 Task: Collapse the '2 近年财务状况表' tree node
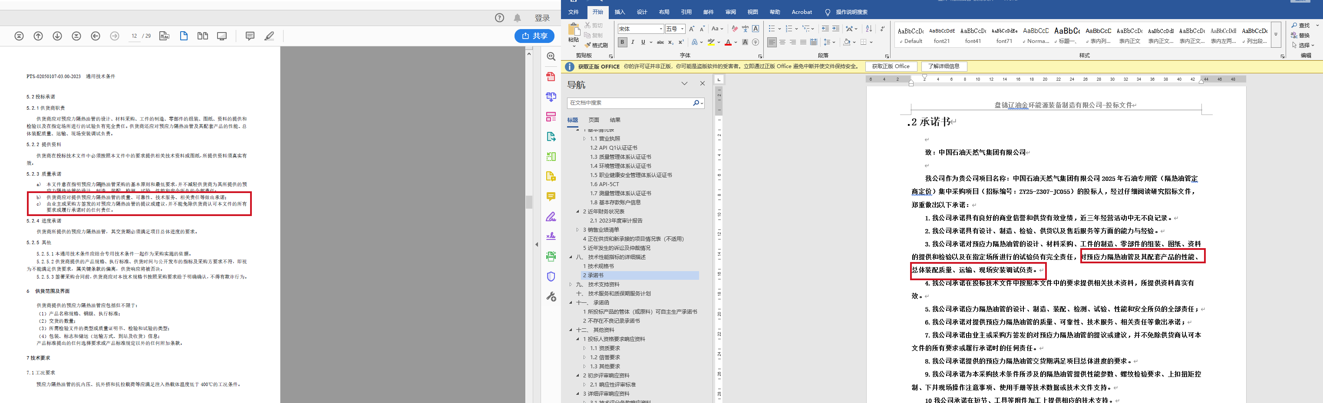coord(577,212)
